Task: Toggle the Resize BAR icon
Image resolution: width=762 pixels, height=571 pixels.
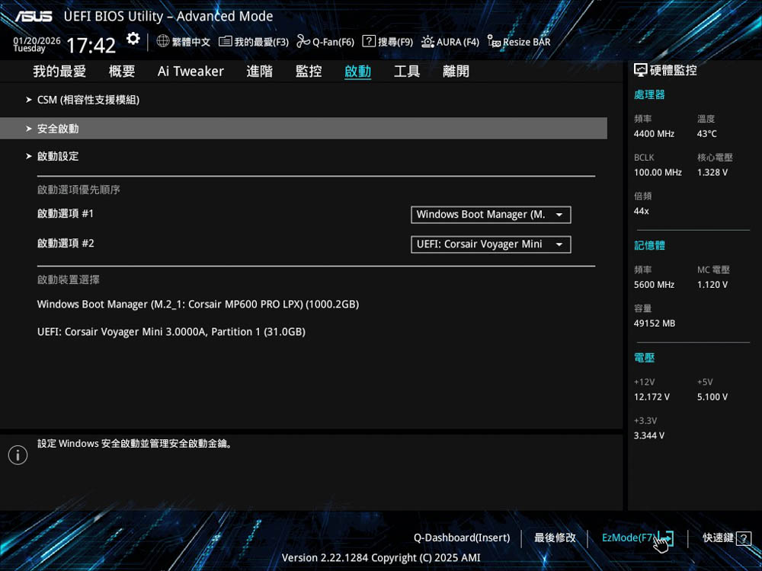Action: [x=494, y=42]
